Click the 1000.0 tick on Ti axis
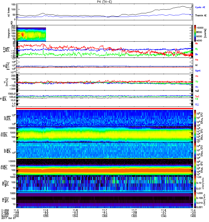Viewport: 209px width, 222px height. coord(12,94)
